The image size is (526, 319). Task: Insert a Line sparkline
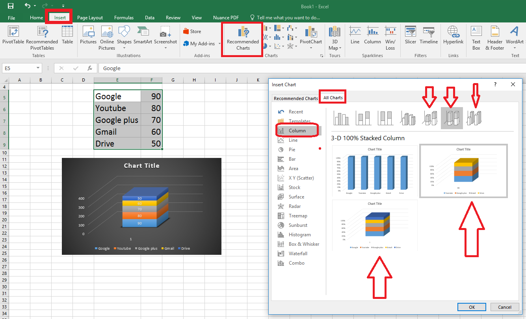pos(355,35)
